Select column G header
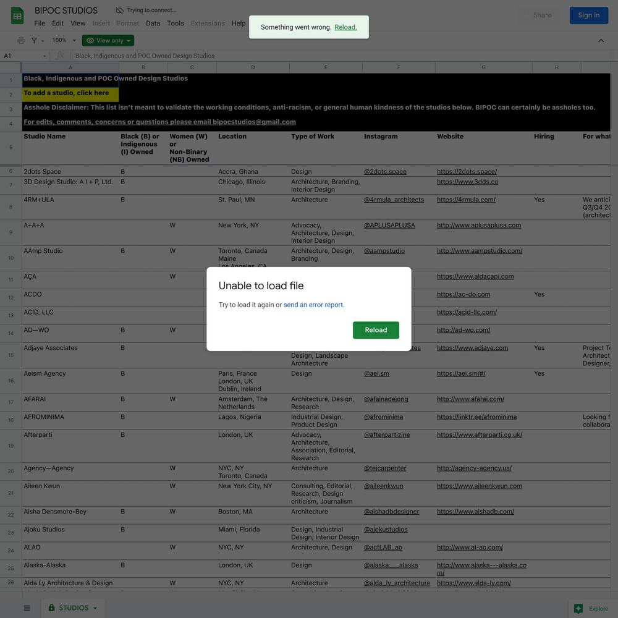Screen dimensions: 618x618 484,67
